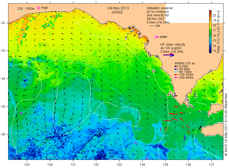This screenshot has width=229, height=168.
Task: Click the cyan 80-150m ANMN arrow symbol
Action: pyautogui.click(x=177, y=72)
